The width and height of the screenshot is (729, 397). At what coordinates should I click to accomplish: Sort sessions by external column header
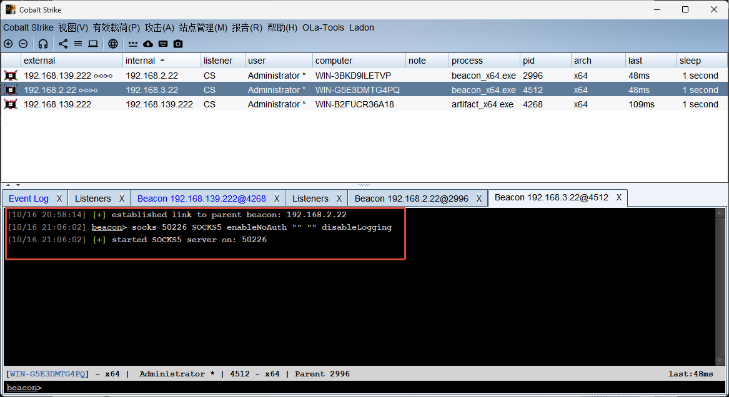pos(72,61)
